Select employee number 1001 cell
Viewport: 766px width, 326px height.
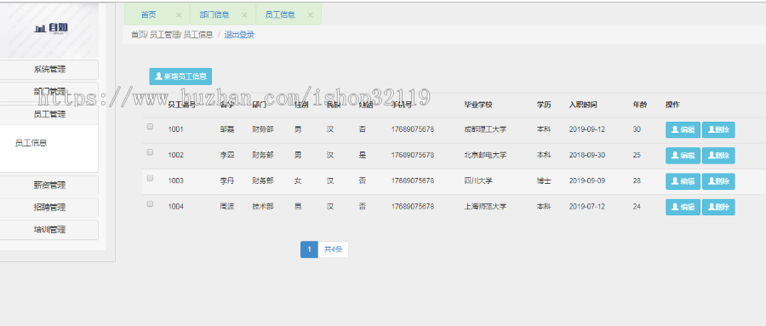tap(176, 129)
